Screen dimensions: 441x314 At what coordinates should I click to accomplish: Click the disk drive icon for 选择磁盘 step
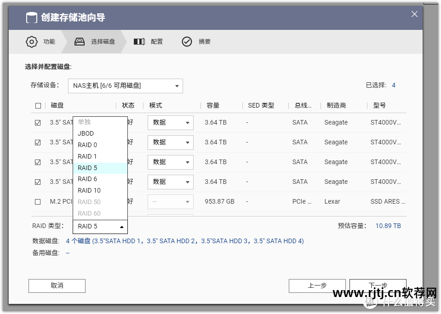coord(79,41)
